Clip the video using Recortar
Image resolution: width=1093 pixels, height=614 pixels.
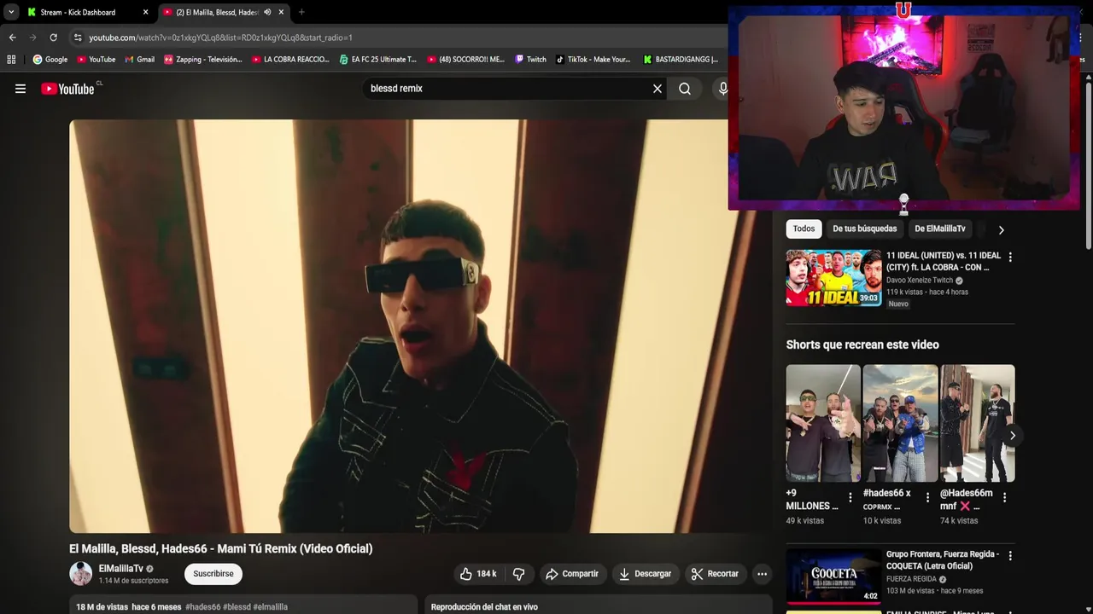coord(715,574)
